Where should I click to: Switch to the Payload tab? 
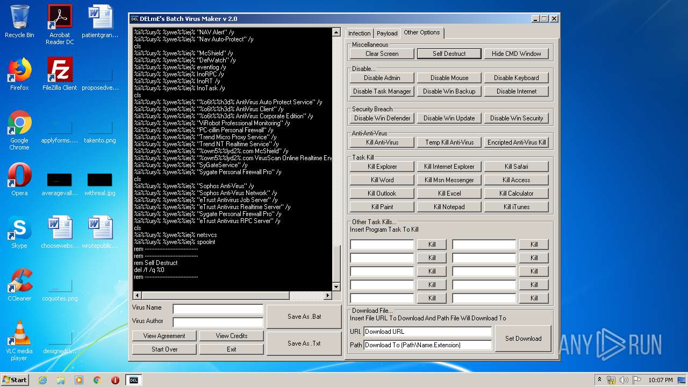pyautogui.click(x=387, y=33)
